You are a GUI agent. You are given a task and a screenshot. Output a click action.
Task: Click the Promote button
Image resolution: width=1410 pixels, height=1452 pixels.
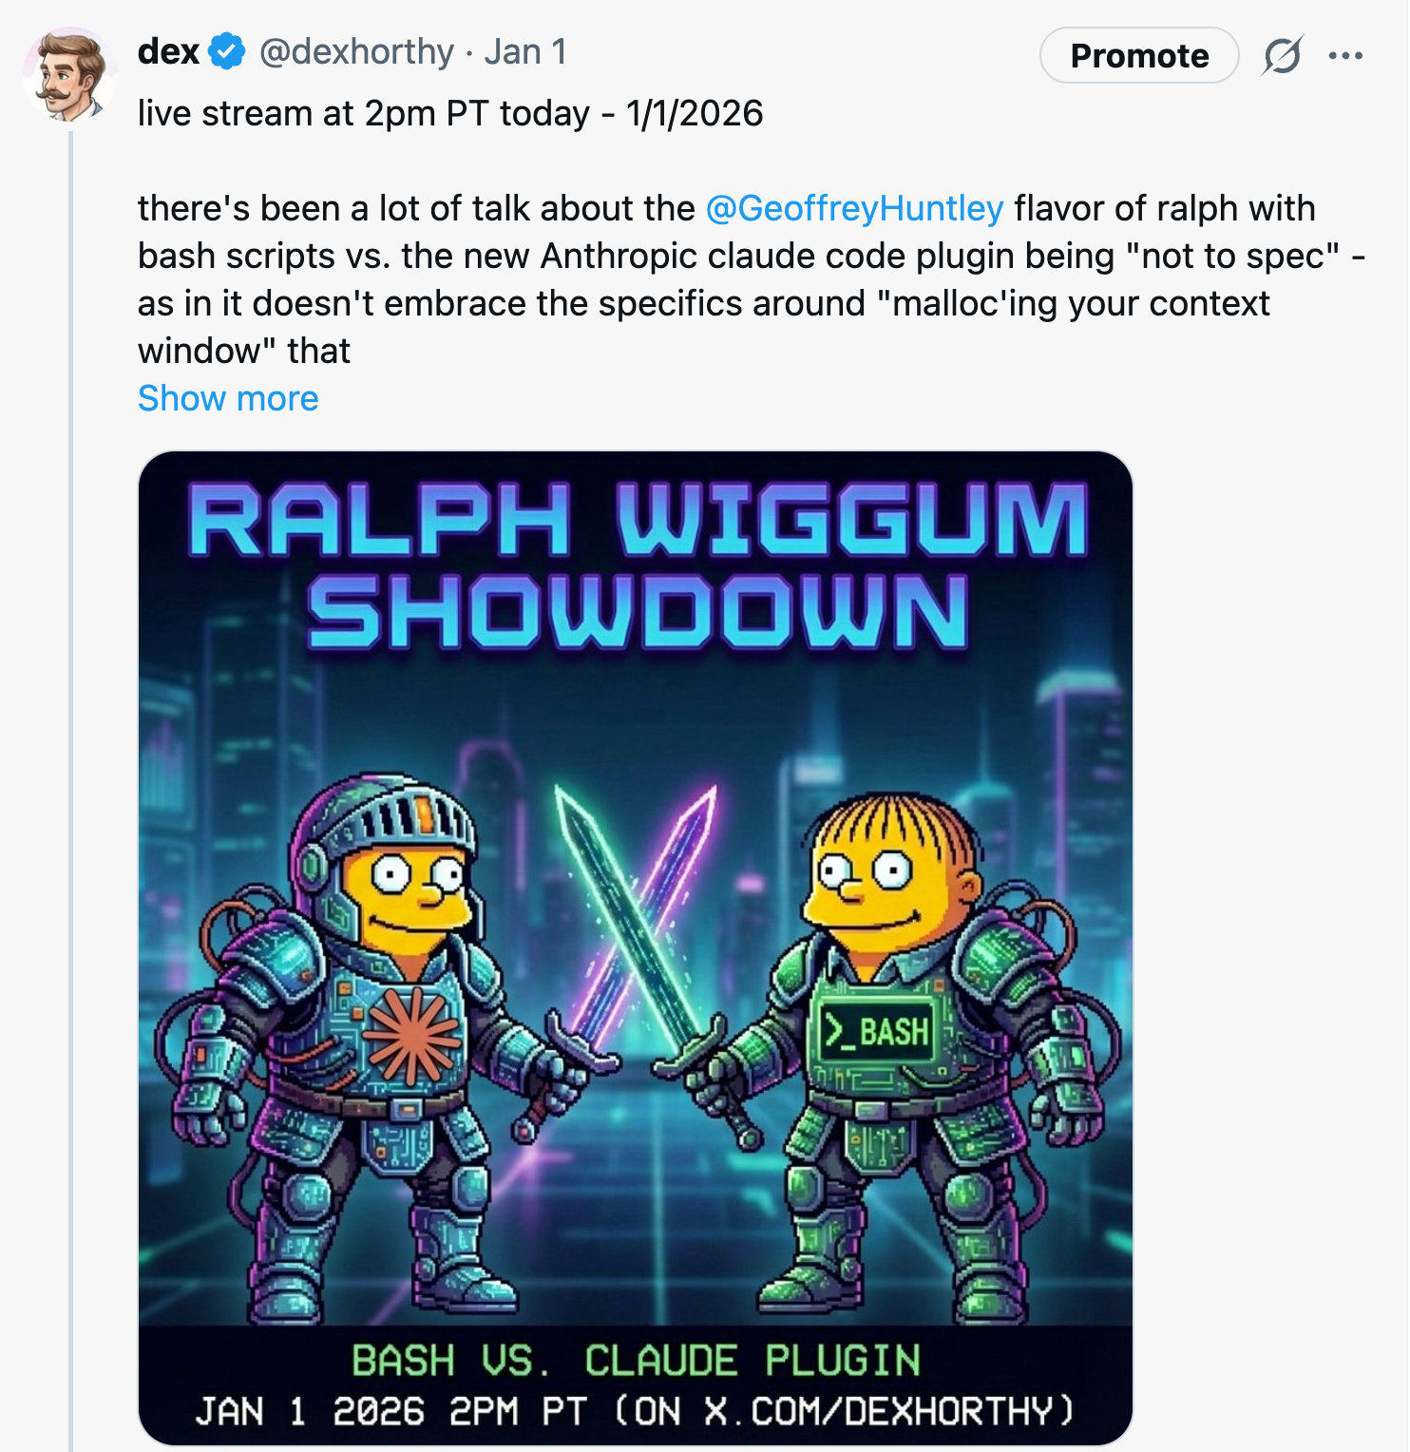(1138, 56)
